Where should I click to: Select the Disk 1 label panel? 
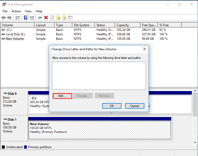[x=14, y=128]
